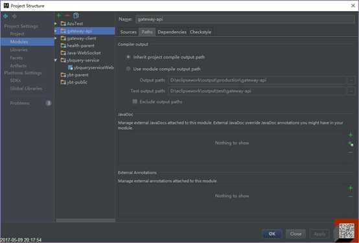
Task: Select Inherit project compile output path
Action: [128, 57]
